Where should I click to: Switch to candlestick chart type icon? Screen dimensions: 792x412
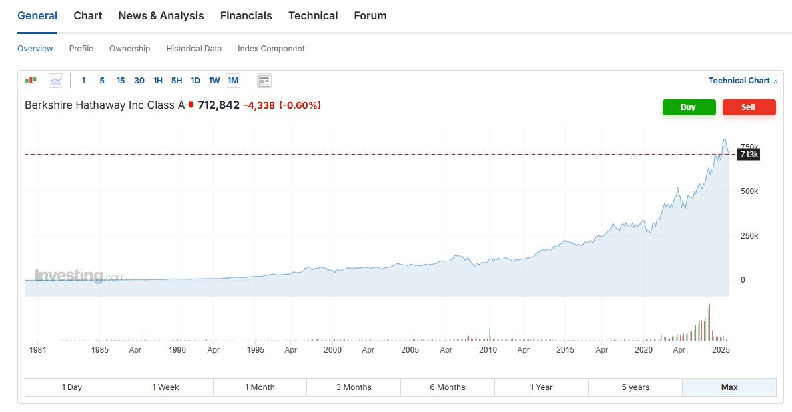tap(31, 80)
